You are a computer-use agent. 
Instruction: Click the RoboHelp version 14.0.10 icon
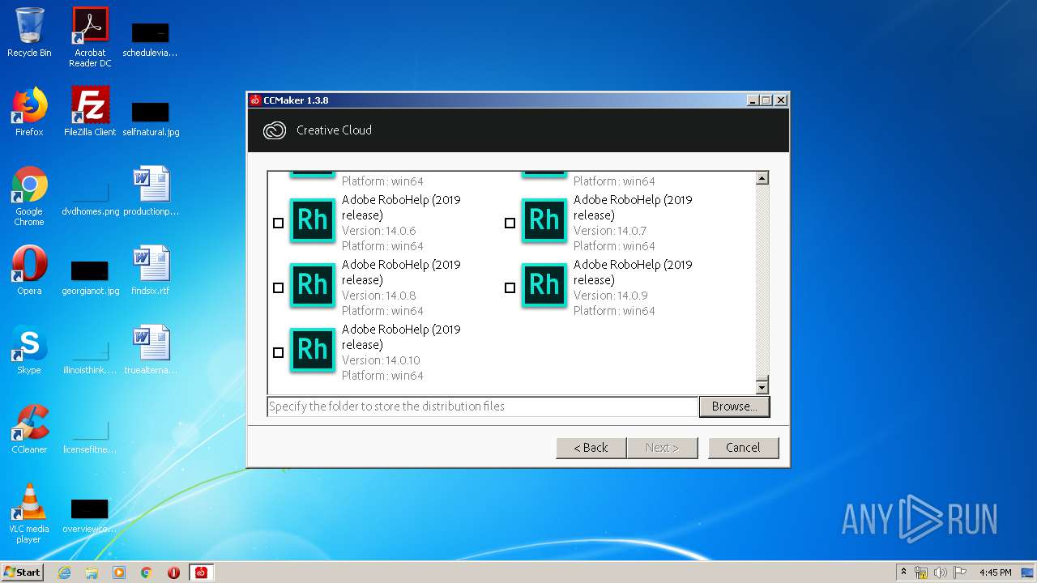tap(313, 350)
